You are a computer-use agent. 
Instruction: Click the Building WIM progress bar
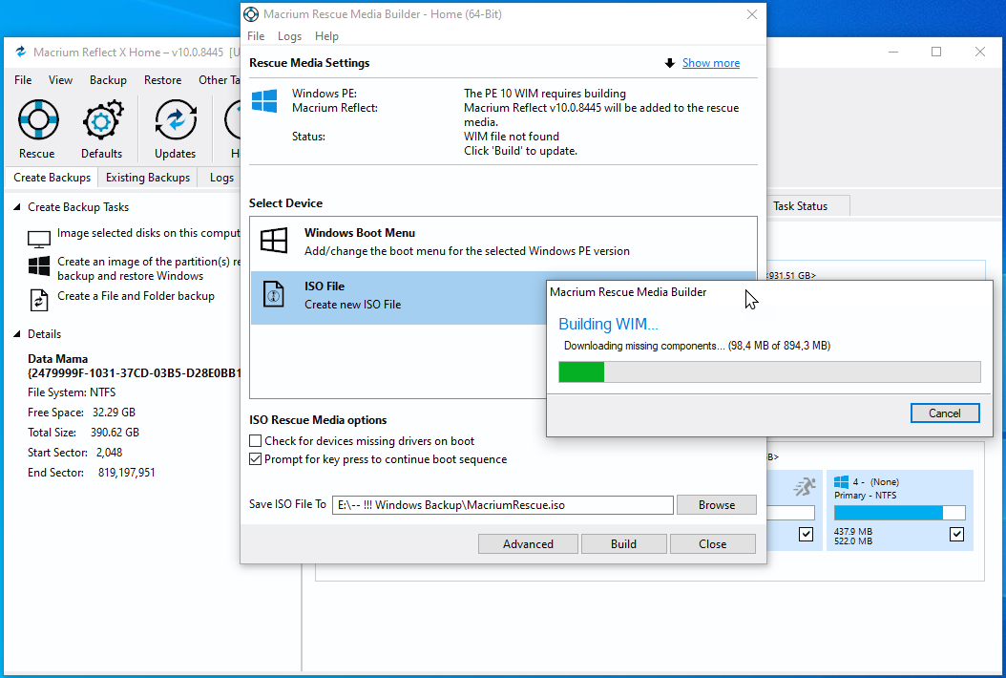pos(770,371)
